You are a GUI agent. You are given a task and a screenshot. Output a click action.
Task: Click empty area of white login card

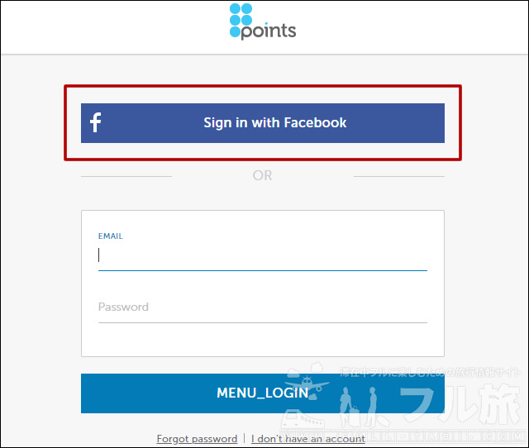click(263, 340)
